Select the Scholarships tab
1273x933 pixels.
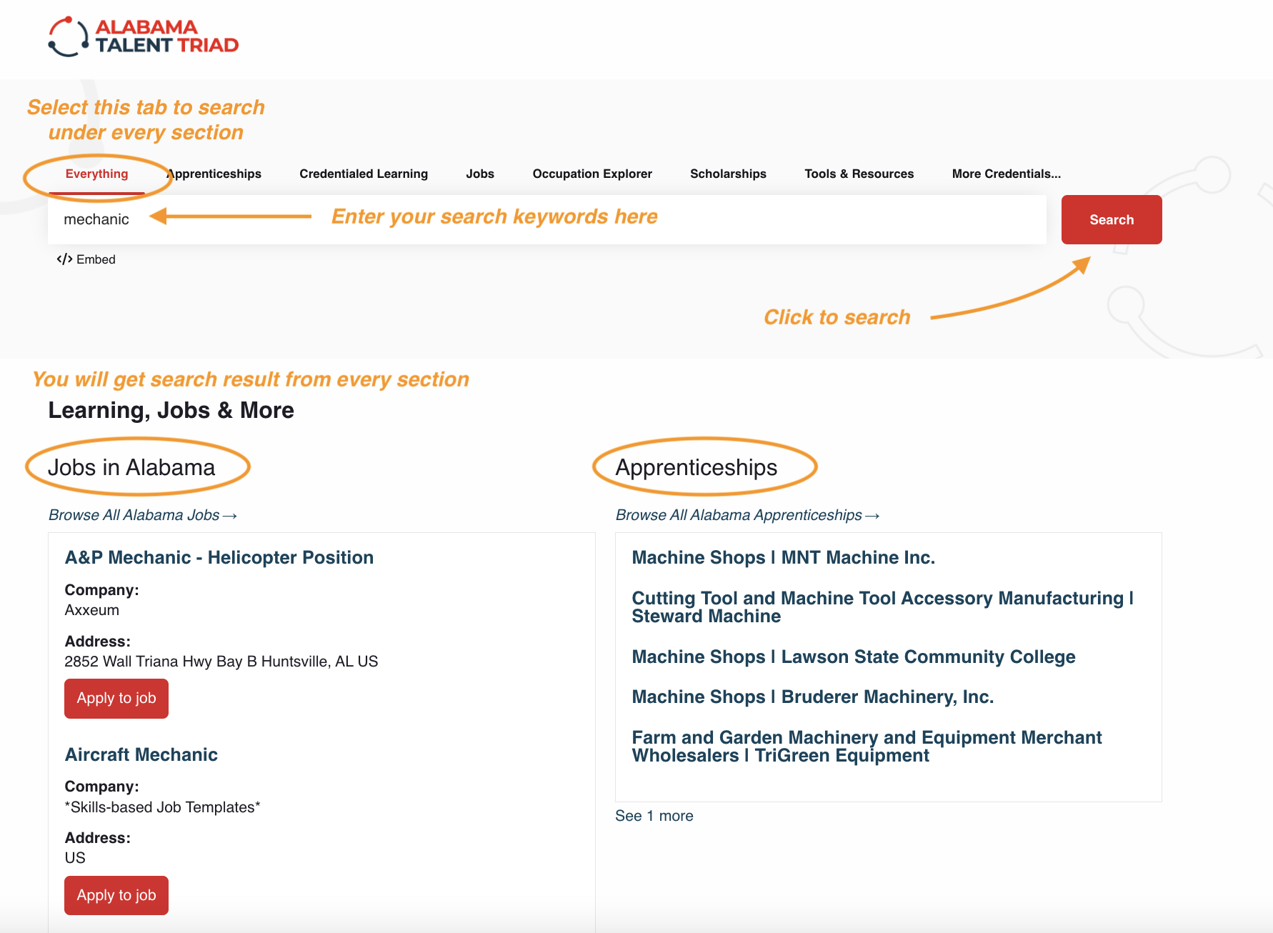coord(727,174)
